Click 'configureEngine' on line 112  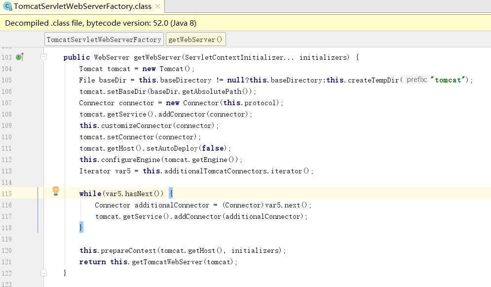131,160
